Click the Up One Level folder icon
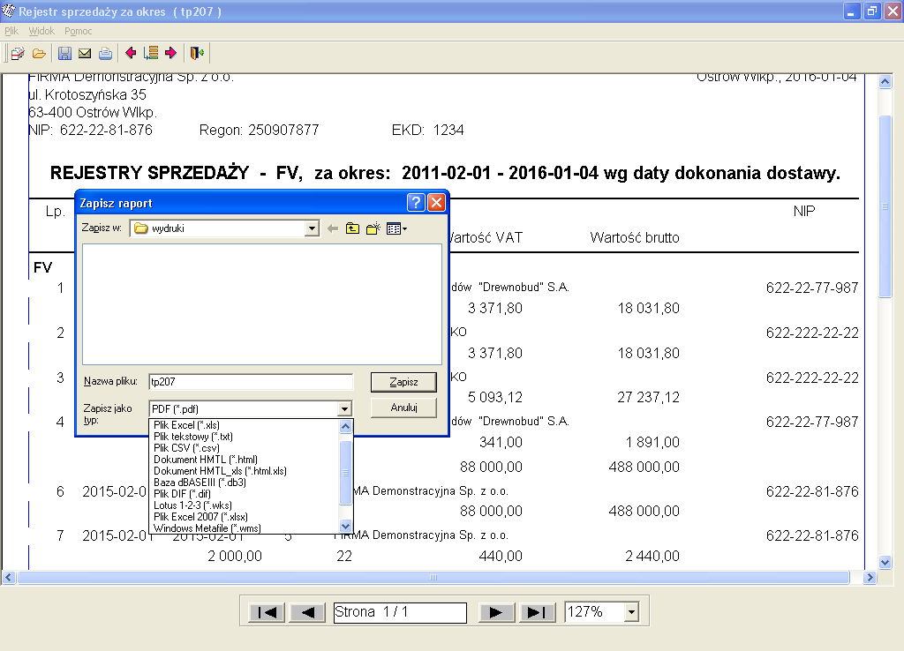 click(x=353, y=228)
